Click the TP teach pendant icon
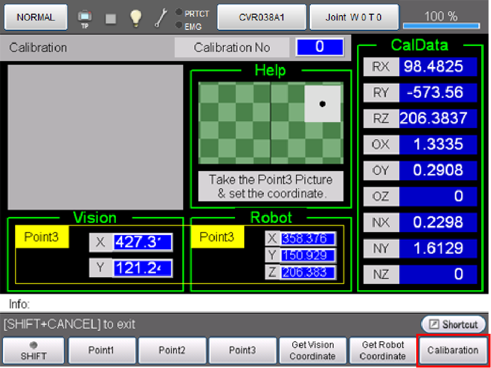491x368 pixels. [85, 19]
